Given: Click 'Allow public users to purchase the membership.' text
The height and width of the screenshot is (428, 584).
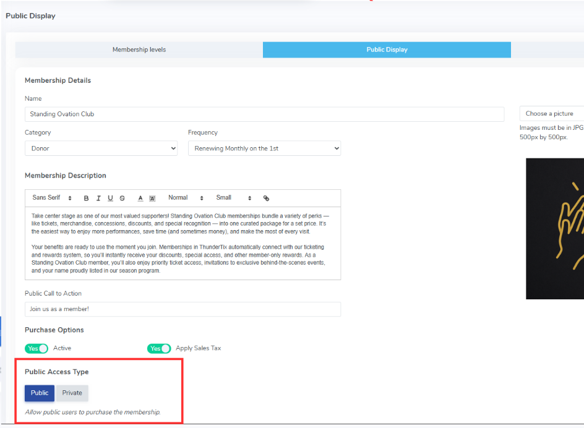Looking at the screenshot, I should coord(93,412).
